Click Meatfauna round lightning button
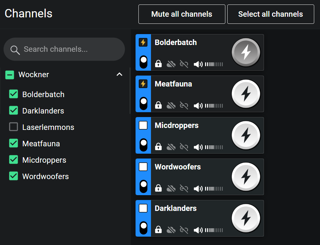The width and height of the screenshot is (320, 245). coord(246,94)
